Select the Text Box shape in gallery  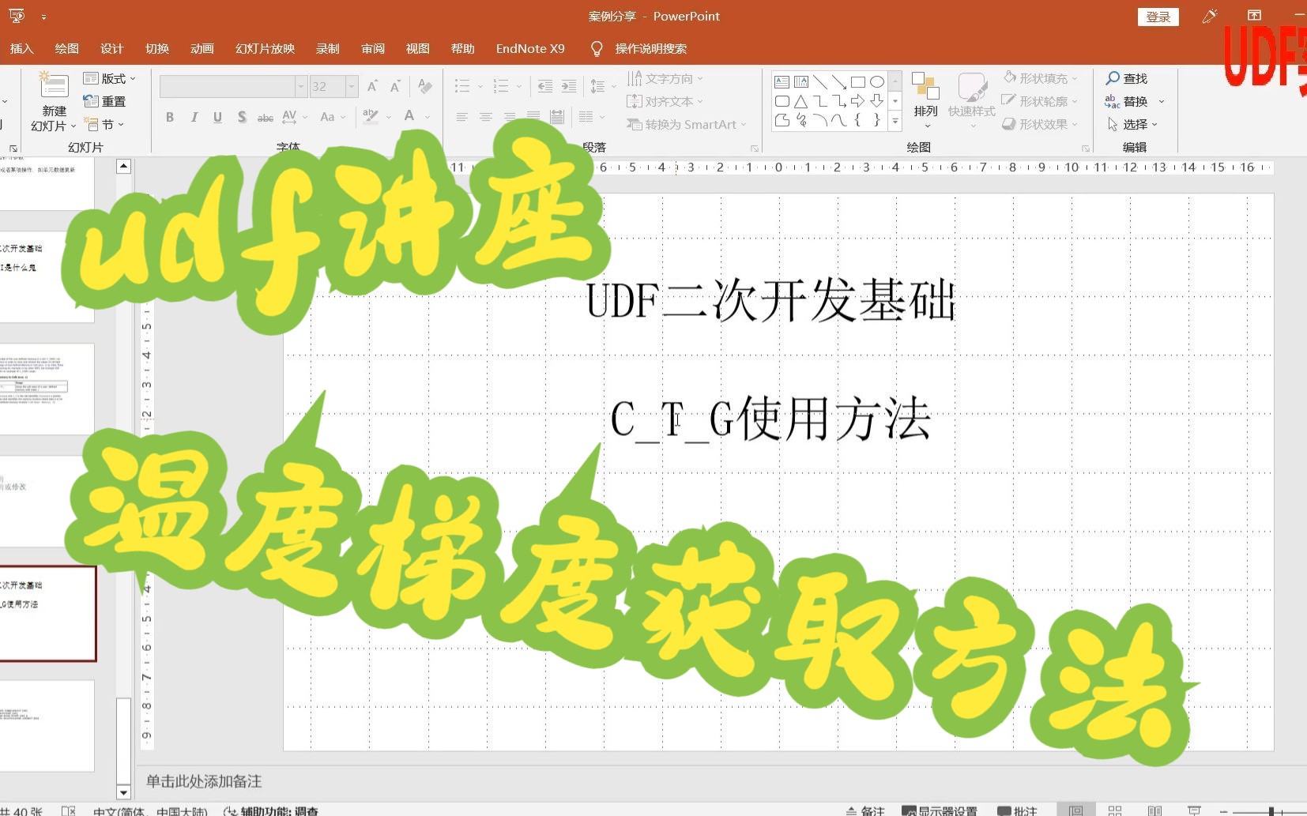782,81
